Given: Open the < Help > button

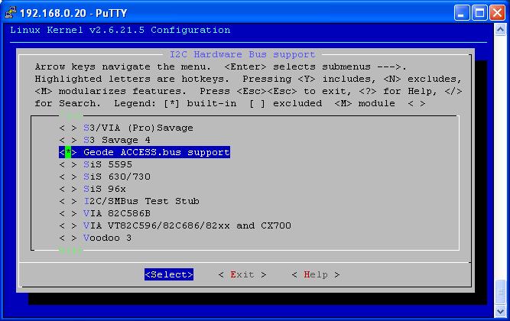Looking at the screenshot, I should point(316,275).
